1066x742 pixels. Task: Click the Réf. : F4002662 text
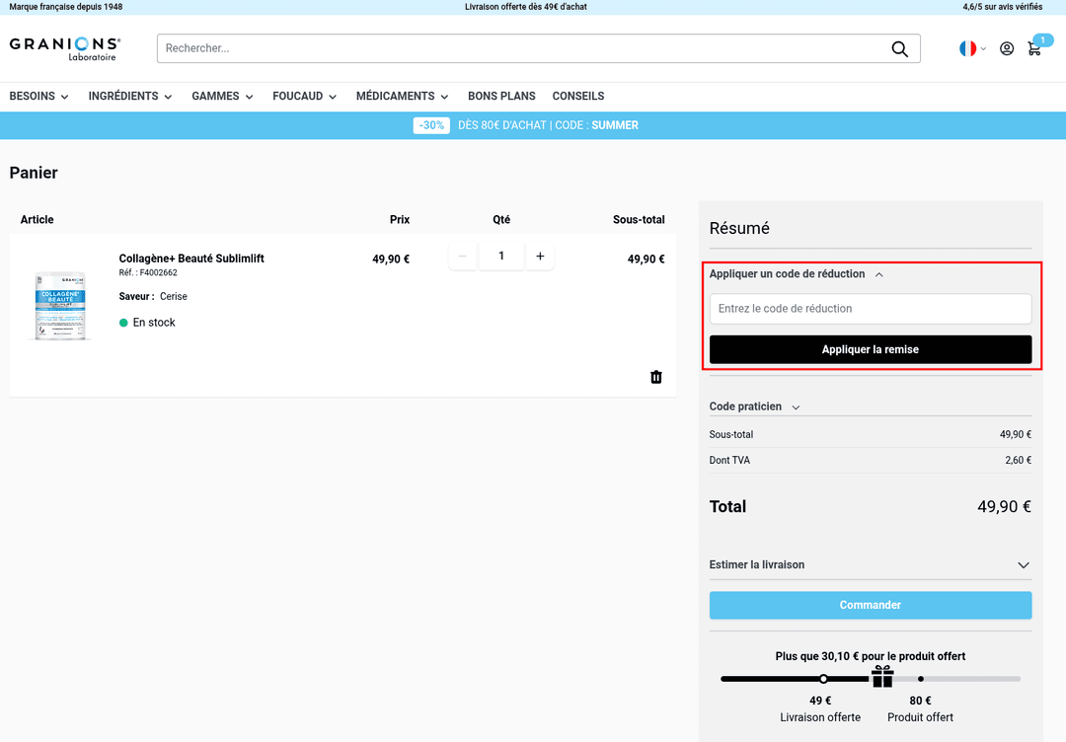(148, 273)
